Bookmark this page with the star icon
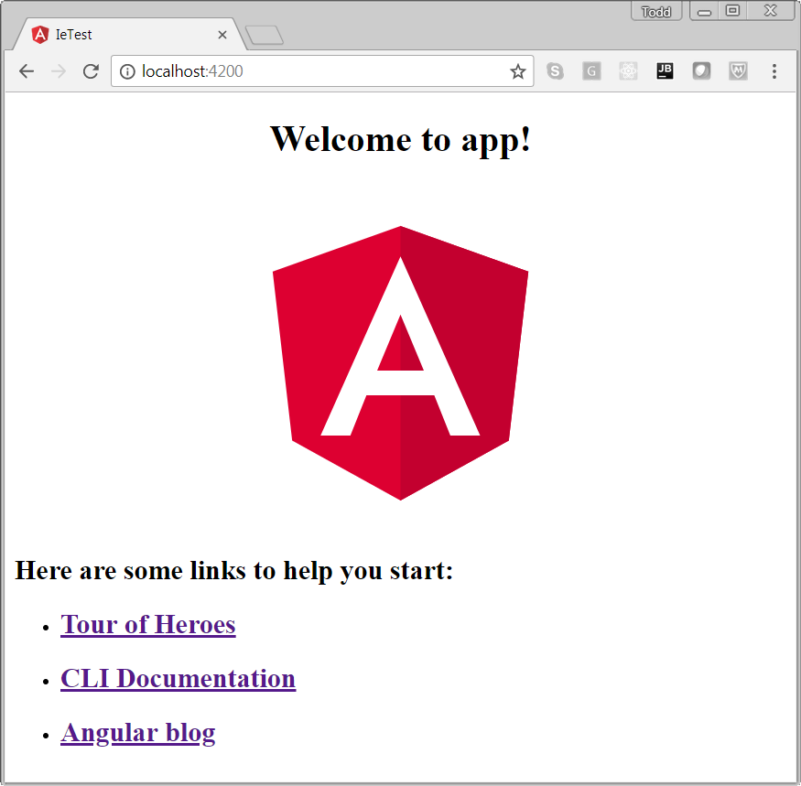The height and width of the screenshot is (786, 801). (x=517, y=71)
